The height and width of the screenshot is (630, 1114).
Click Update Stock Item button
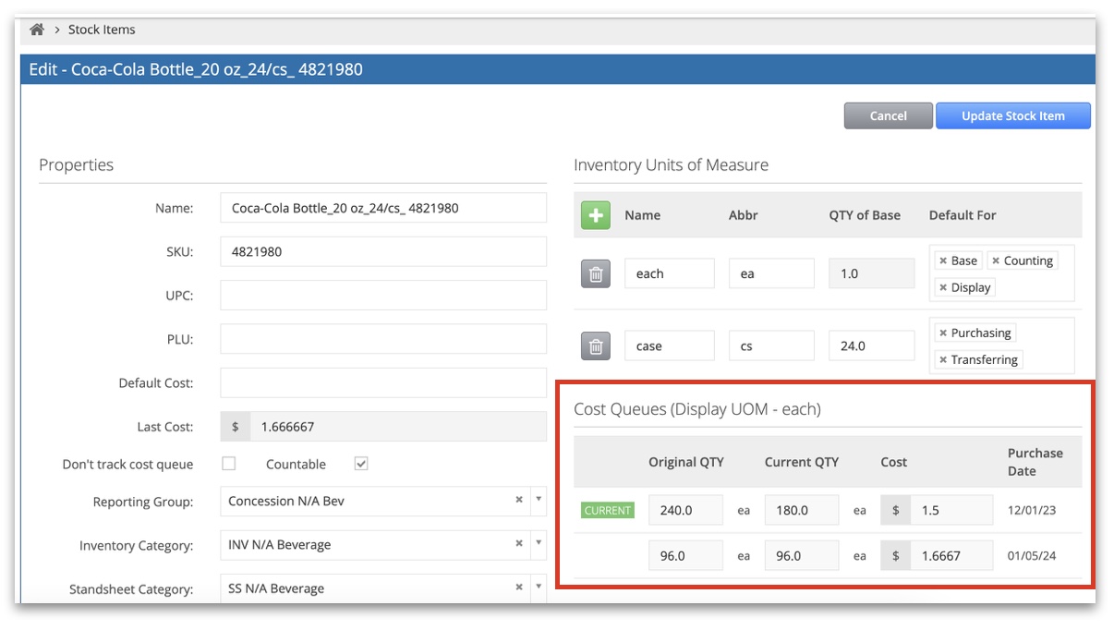coord(1012,115)
